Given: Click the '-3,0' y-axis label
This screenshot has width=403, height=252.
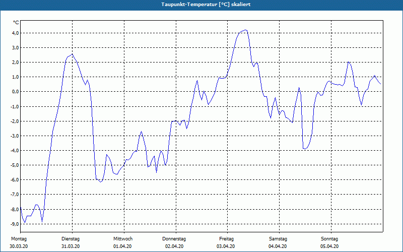Looking at the screenshot, I should point(15,136).
